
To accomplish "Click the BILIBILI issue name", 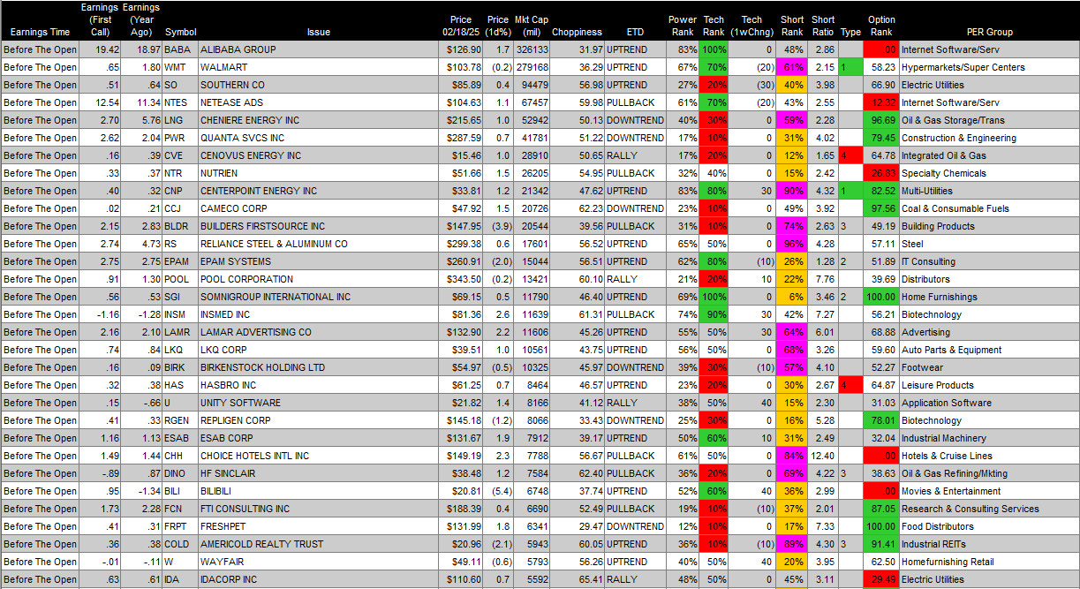I will click(217, 491).
